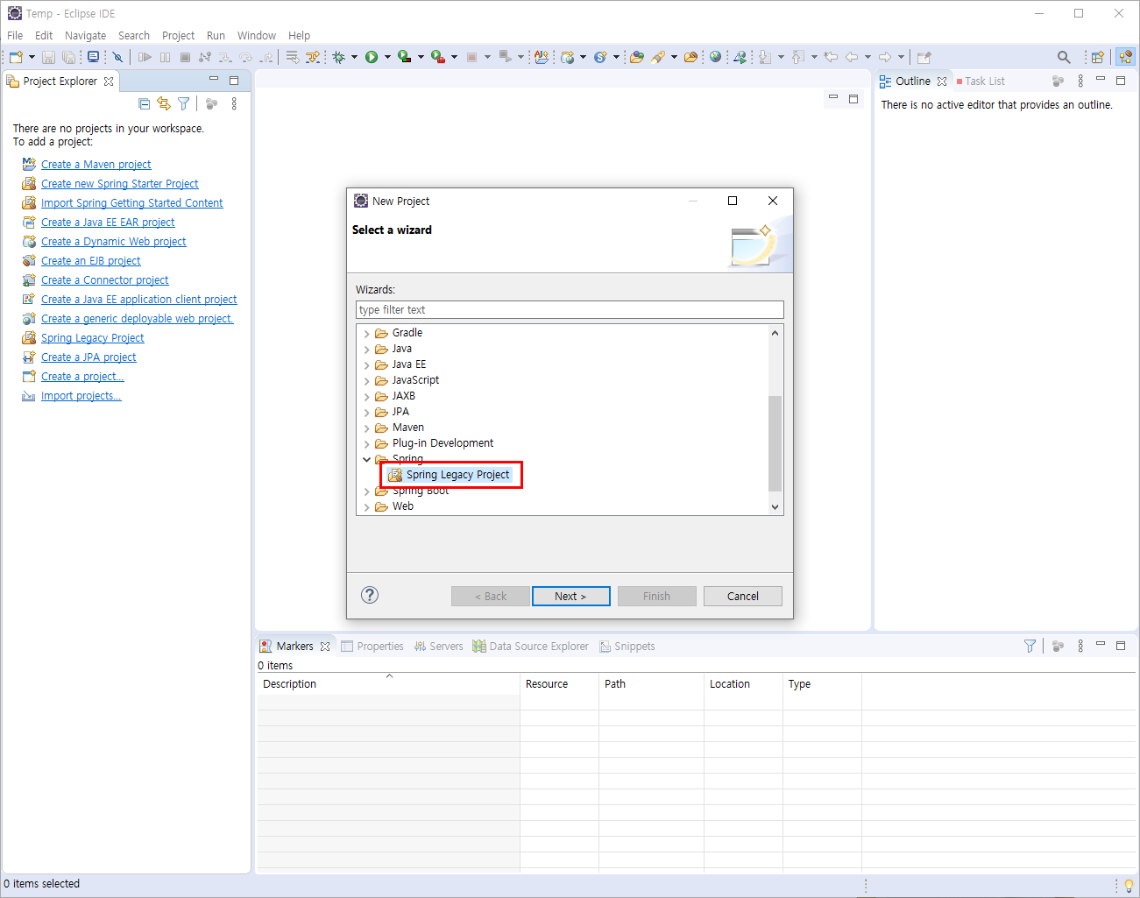
Task: Click Create a Dynamic Web project link
Action: pos(113,241)
